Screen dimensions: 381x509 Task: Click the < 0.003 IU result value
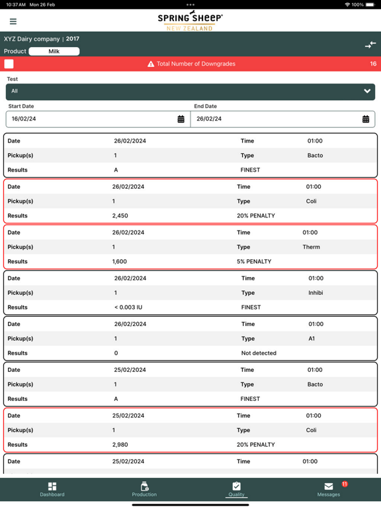coord(128,308)
